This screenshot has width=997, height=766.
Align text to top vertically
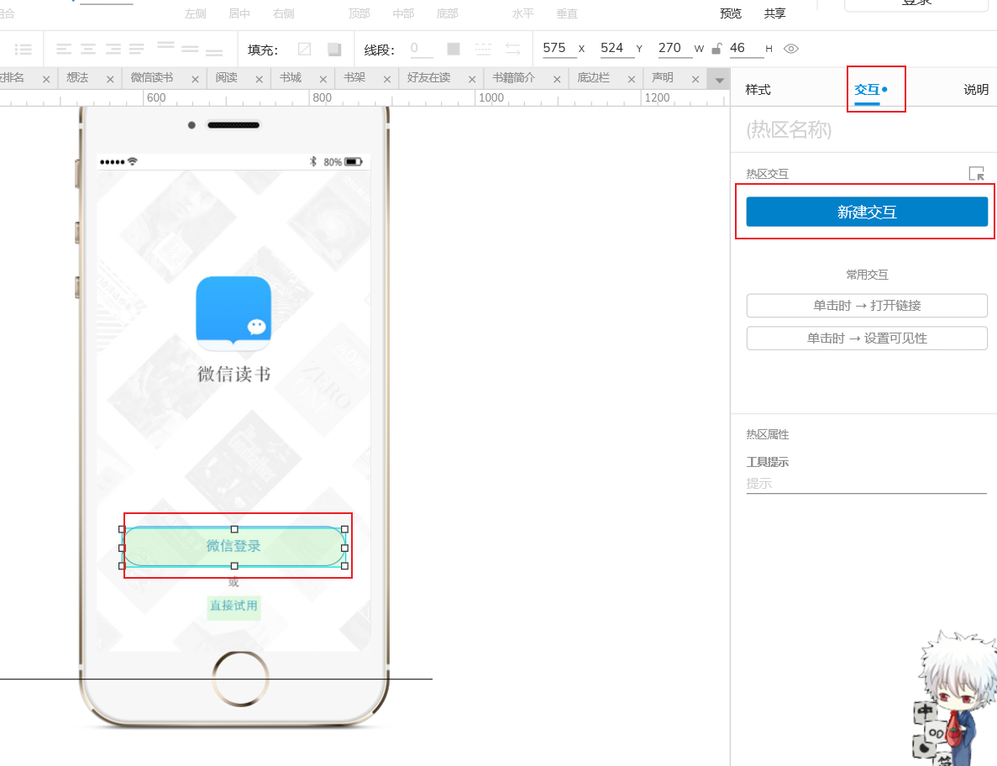[x=165, y=46]
